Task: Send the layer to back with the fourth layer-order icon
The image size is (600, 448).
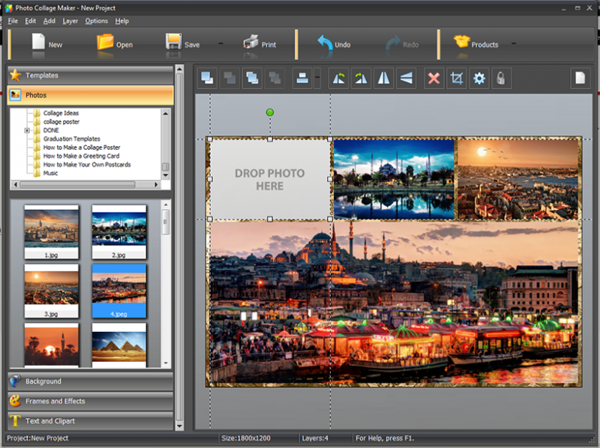Action: click(275, 78)
